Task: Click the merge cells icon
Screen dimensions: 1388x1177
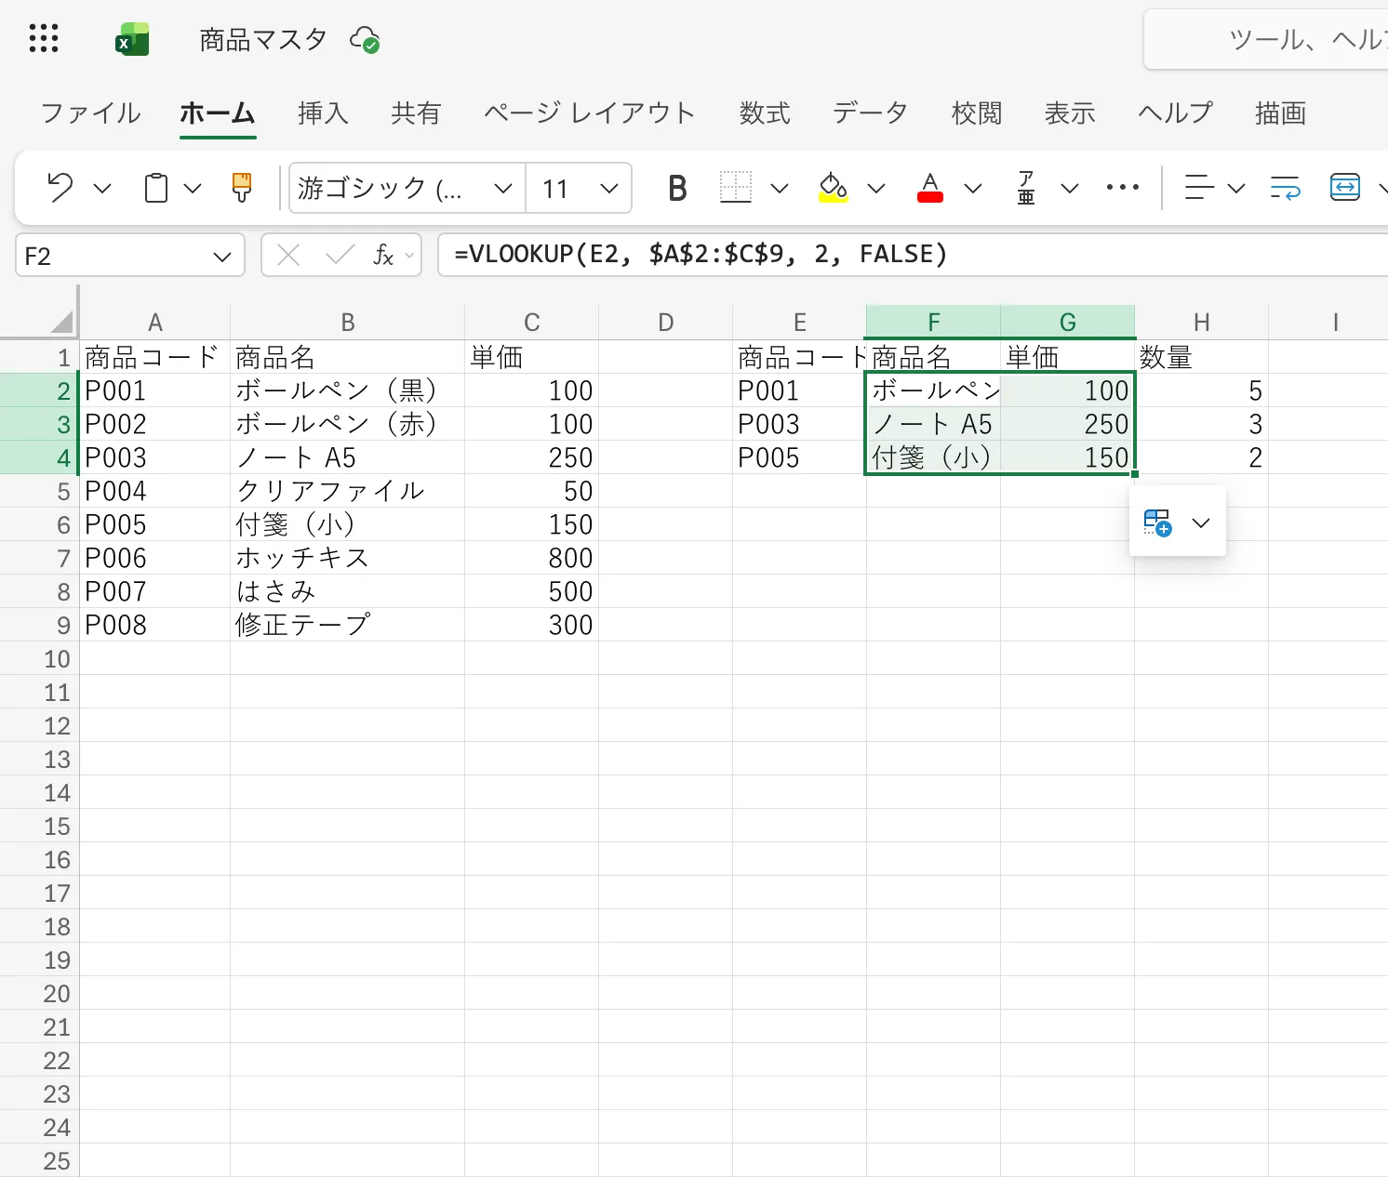Action: click(x=1345, y=188)
